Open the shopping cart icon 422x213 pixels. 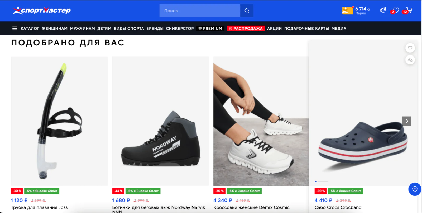409,10
